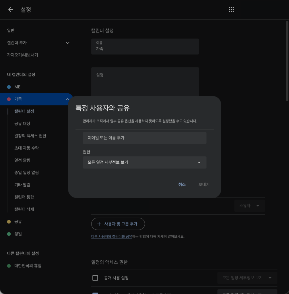Click the yellow 공유 calendar dot
The height and width of the screenshot is (294, 289).
9,222
